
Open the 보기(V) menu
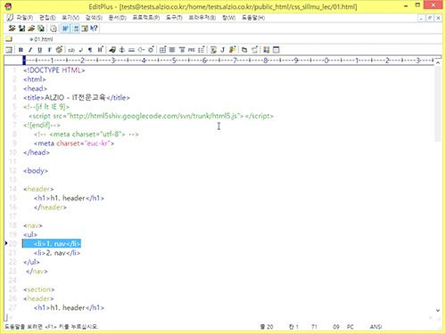tap(70, 18)
